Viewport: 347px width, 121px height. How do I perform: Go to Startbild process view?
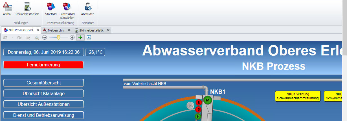coord(51,9)
